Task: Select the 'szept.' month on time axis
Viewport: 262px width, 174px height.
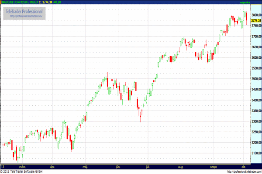Action: [214, 166]
